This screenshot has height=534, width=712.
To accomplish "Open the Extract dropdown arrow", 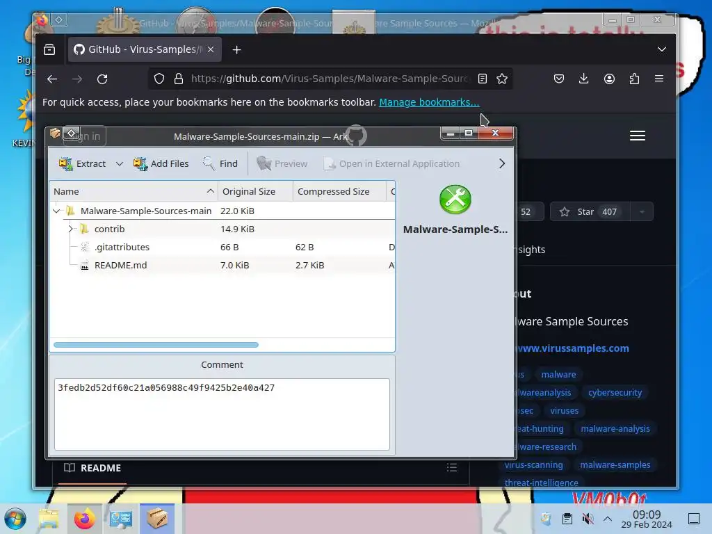I will (120, 163).
